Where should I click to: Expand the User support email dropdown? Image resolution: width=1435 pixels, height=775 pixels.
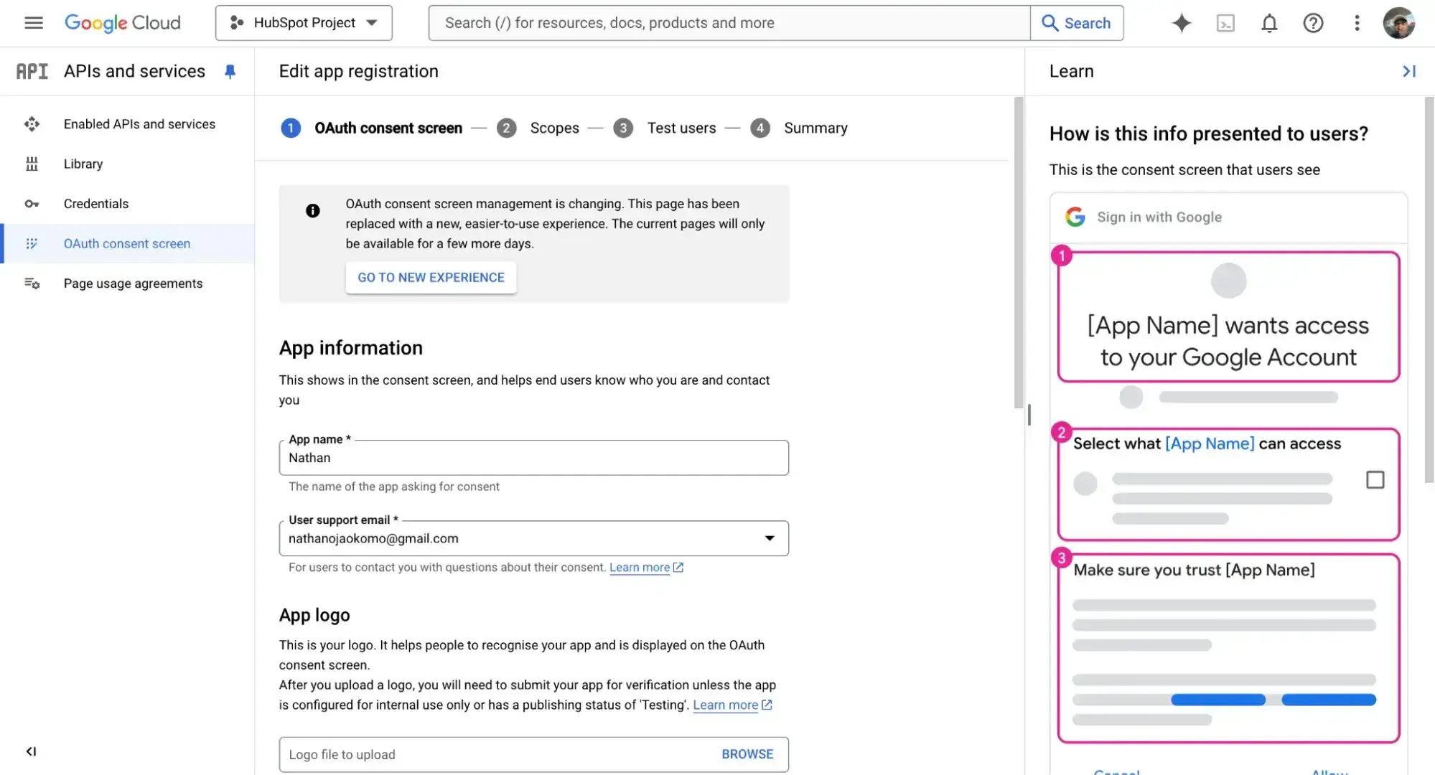(x=769, y=538)
